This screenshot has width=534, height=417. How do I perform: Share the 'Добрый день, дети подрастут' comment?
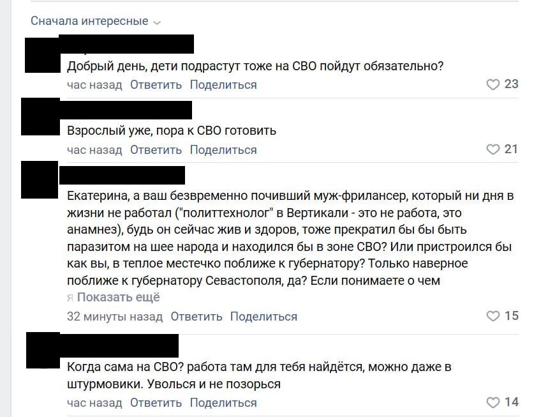point(223,85)
